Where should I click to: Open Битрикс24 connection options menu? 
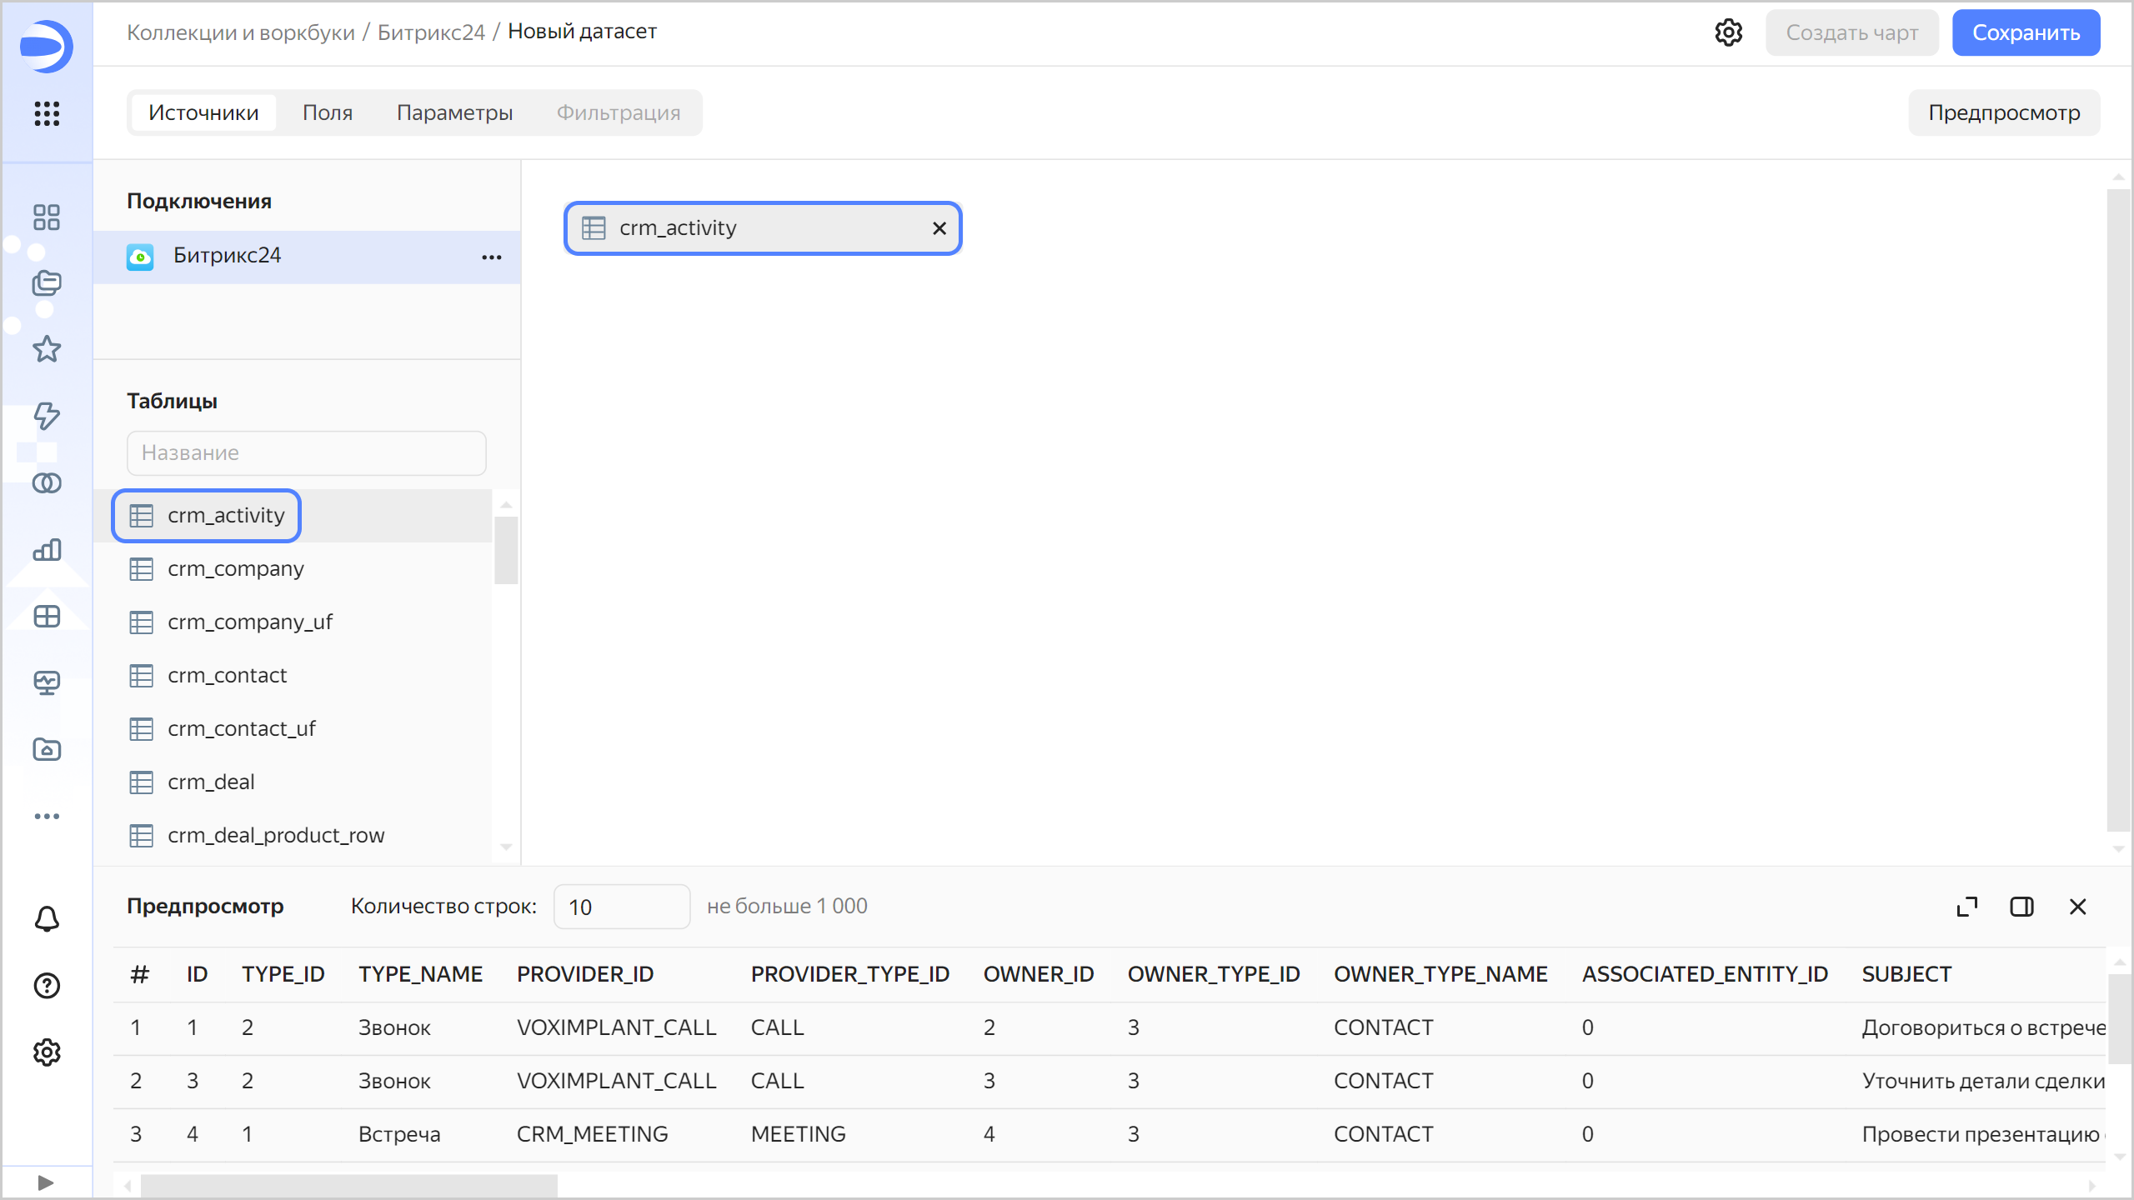(492, 257)
